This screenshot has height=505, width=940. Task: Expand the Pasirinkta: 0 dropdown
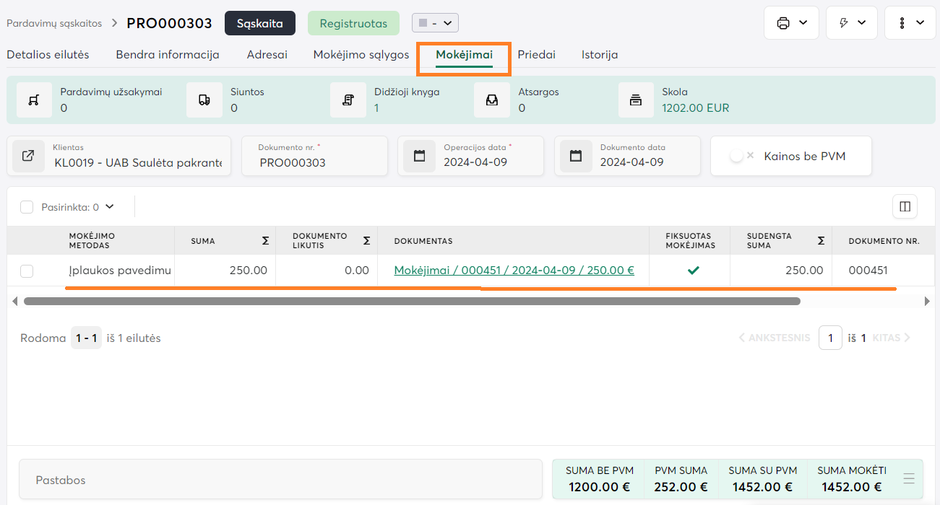pyautogui.click(x=109, y=207)
